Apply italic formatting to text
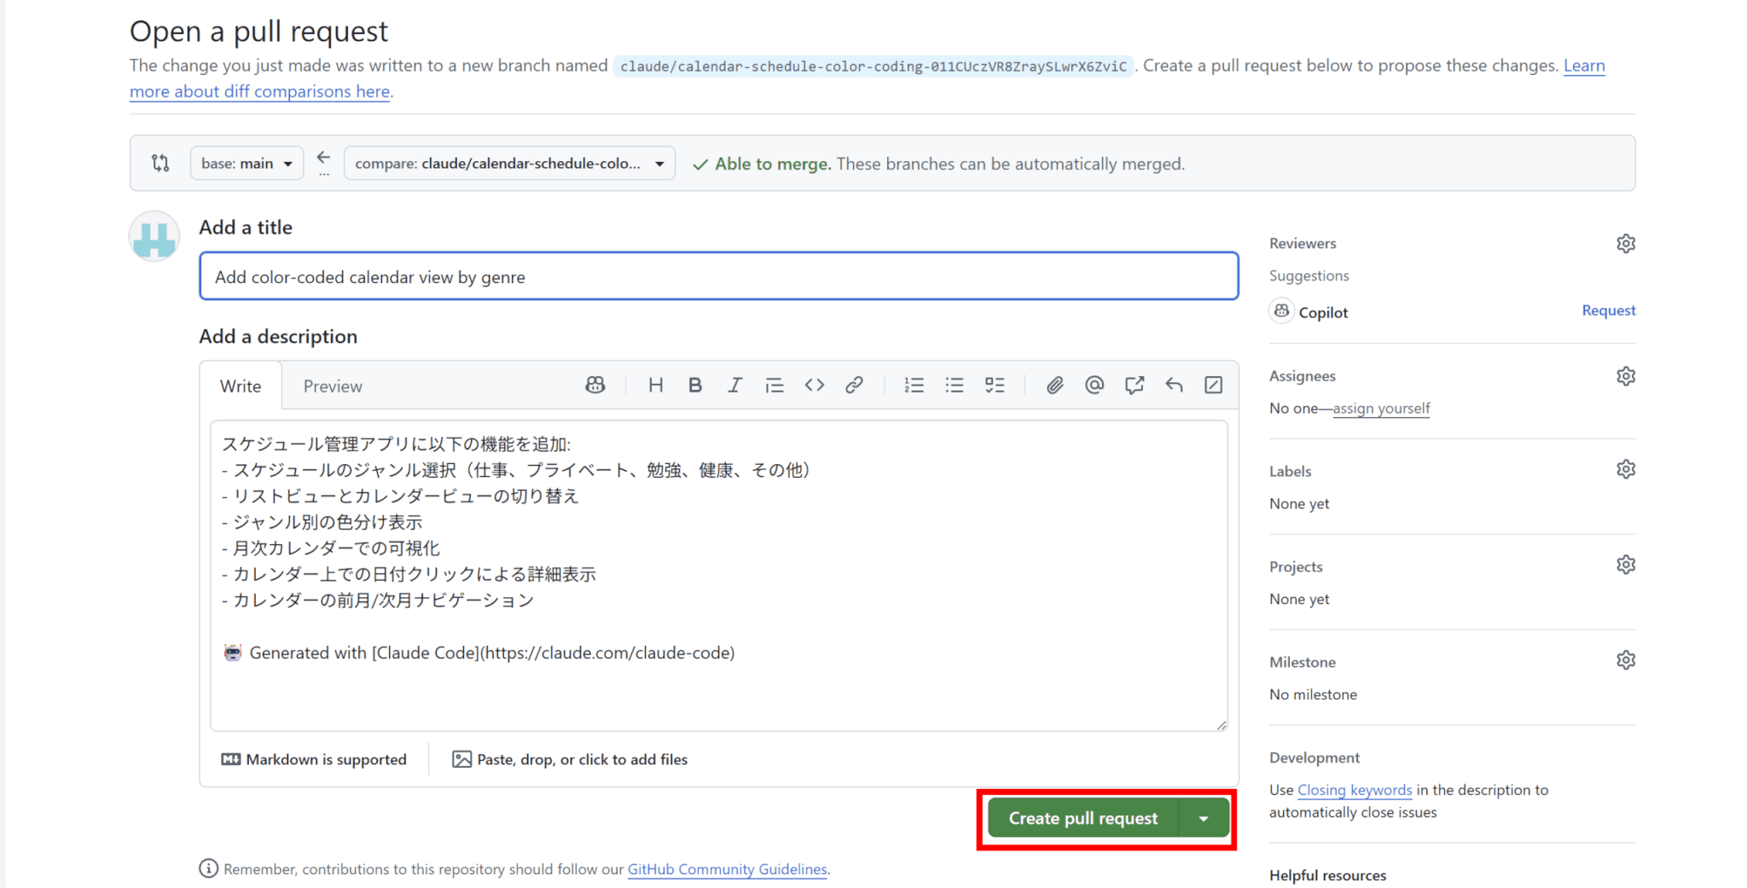This screenshot has height=888, width=1747. 734,386
